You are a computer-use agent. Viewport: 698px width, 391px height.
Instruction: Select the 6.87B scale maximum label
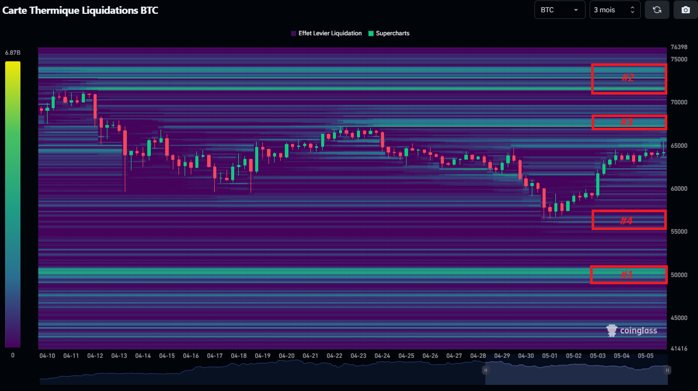click(13, 53)
